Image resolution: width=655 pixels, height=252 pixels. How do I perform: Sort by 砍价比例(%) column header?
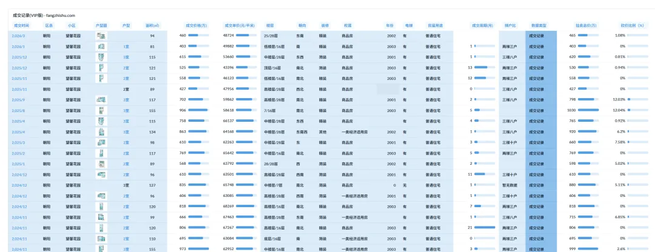point(632,25)
